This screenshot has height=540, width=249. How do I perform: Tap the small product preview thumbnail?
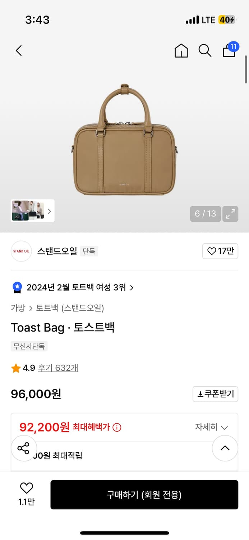point(29,211)
